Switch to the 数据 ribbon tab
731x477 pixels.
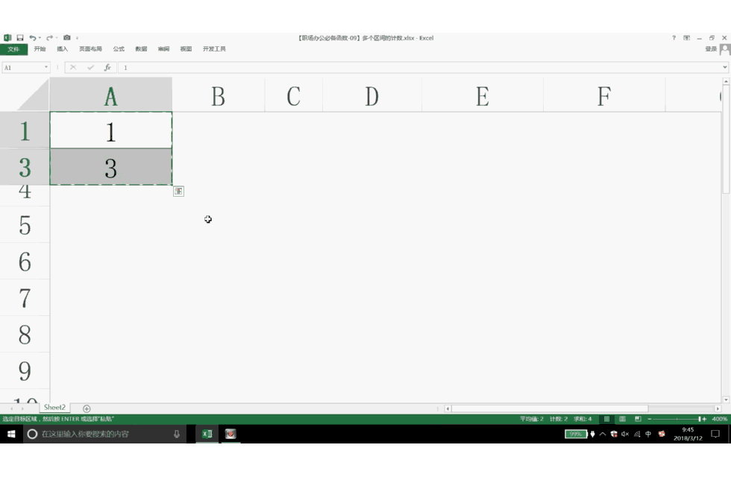click(141, 49)
